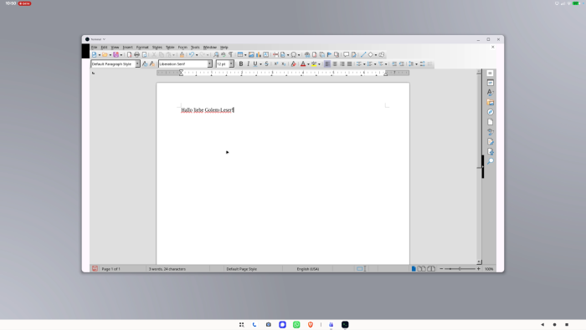Click the Undo arrow icon
The image size is (586, 330).
pyautogui.click(x=192, y=55)
